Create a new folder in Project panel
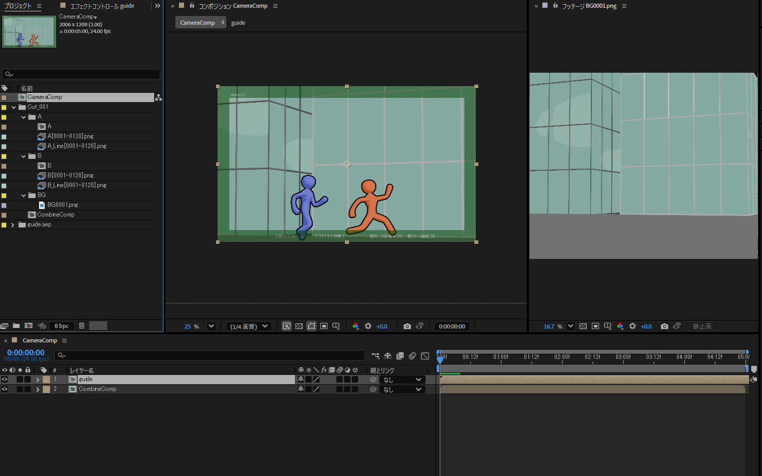Viewport: 762px width, 476px height. click(16, 326)
